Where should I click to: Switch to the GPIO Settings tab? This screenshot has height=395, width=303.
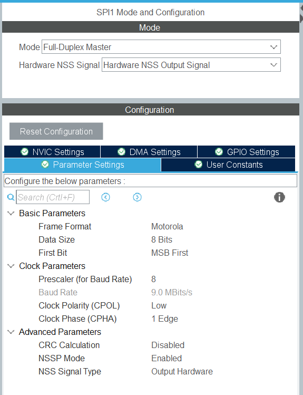(247, 152)
